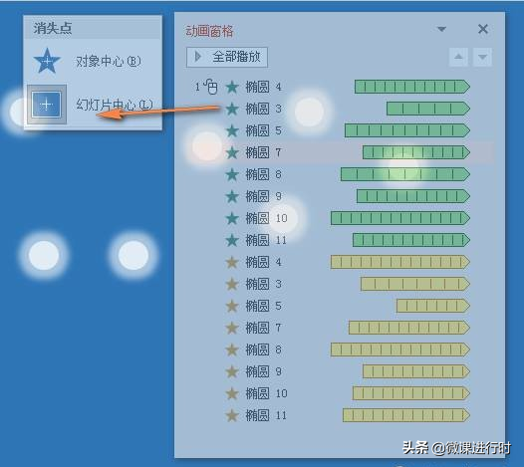
Task: Select the 椭圆 10 label in the gold-star group
Action: point(266,394)
